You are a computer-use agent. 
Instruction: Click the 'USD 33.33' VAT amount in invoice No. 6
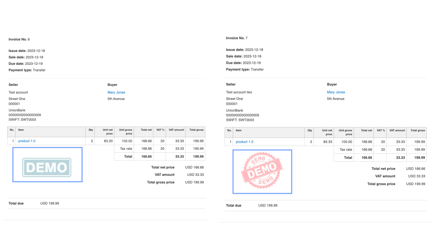click(x=195, y=175)
